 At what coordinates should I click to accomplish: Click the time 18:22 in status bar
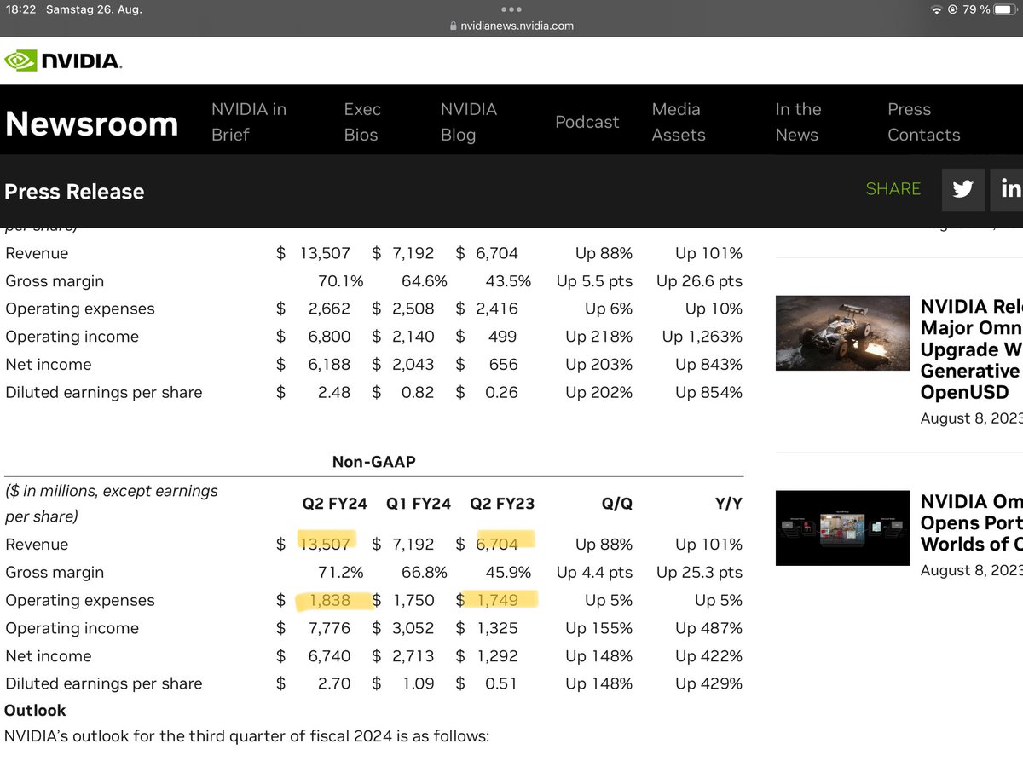coord(20,9)
